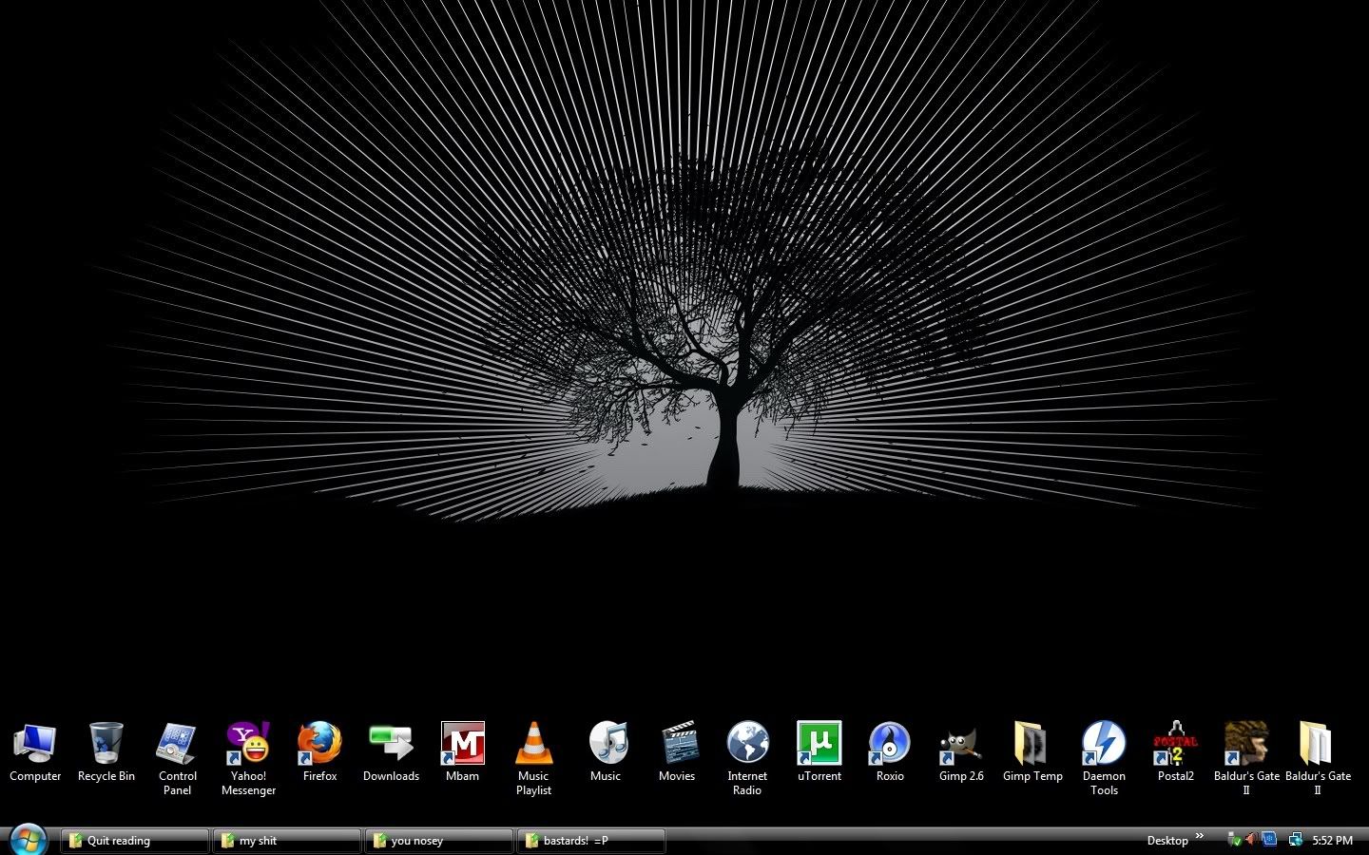Switch to the "you nosey" taskbar window
Image resolution: width=1369 pixels, height=855 pixels.
[x=438, y=841]
